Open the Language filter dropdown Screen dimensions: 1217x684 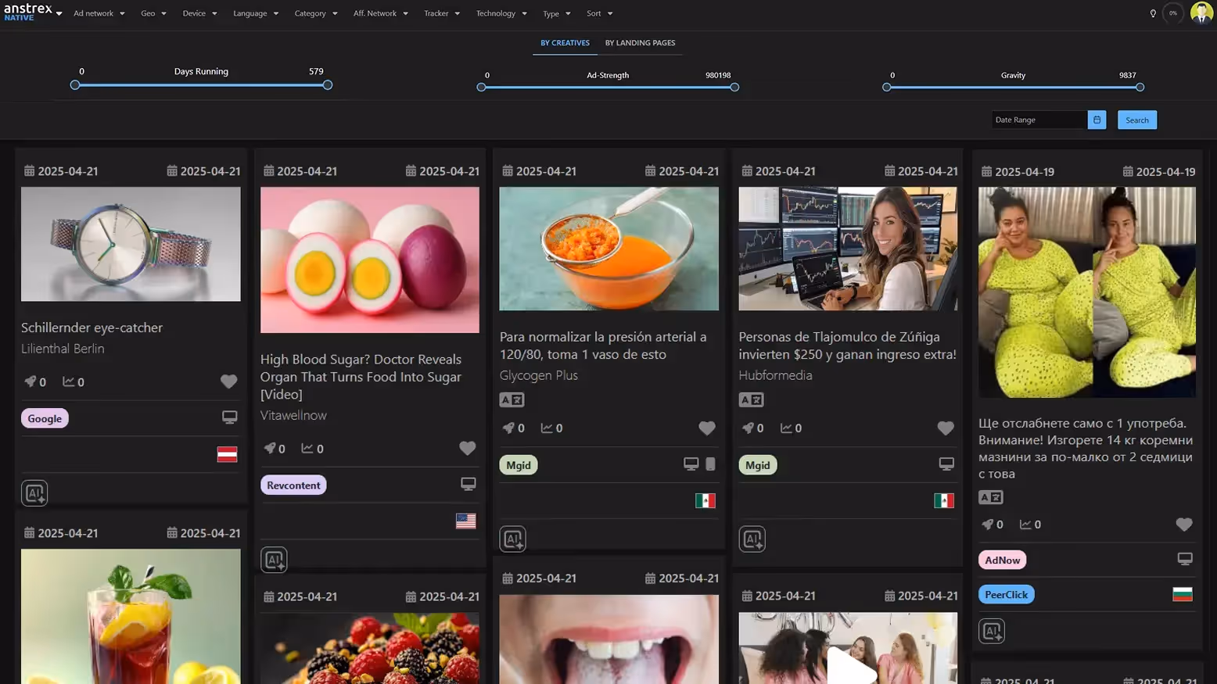coord(256,13)
